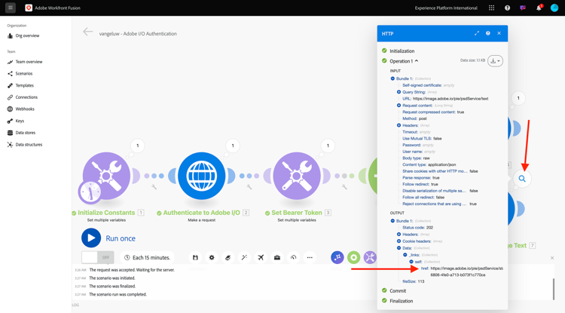
Task: Open the hamburger main menu
Action: (11, 8)
